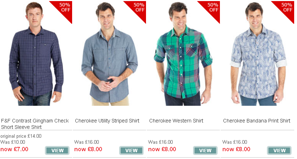297x159 pixels.
Task: View the Cherokee Utility Striped Shirt
Action: coord(131,150)
